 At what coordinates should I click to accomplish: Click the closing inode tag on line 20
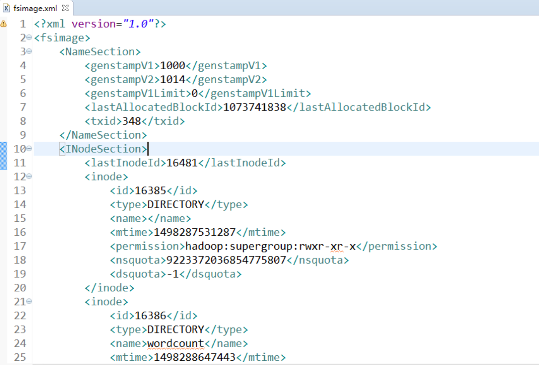[x=109, y=288]
